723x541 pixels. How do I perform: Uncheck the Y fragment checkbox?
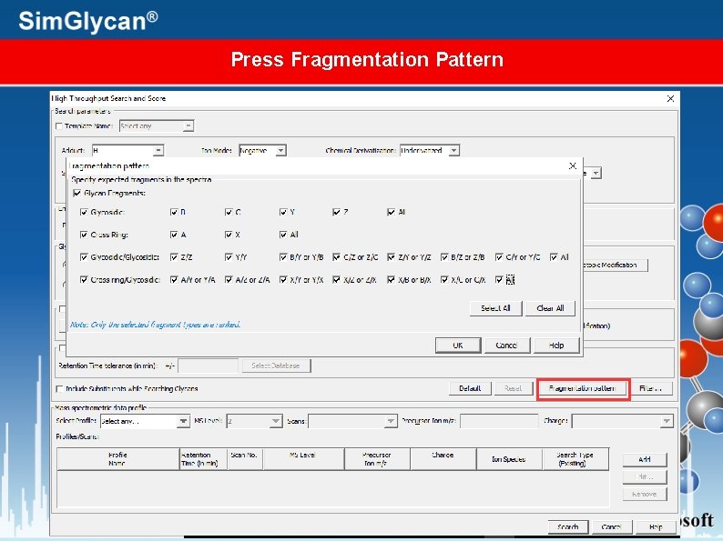283,212
